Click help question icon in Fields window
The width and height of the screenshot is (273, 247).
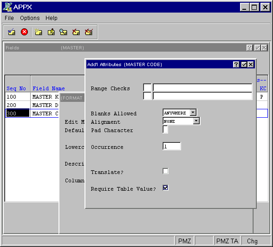pyautogui.click(x=249, y=47)
